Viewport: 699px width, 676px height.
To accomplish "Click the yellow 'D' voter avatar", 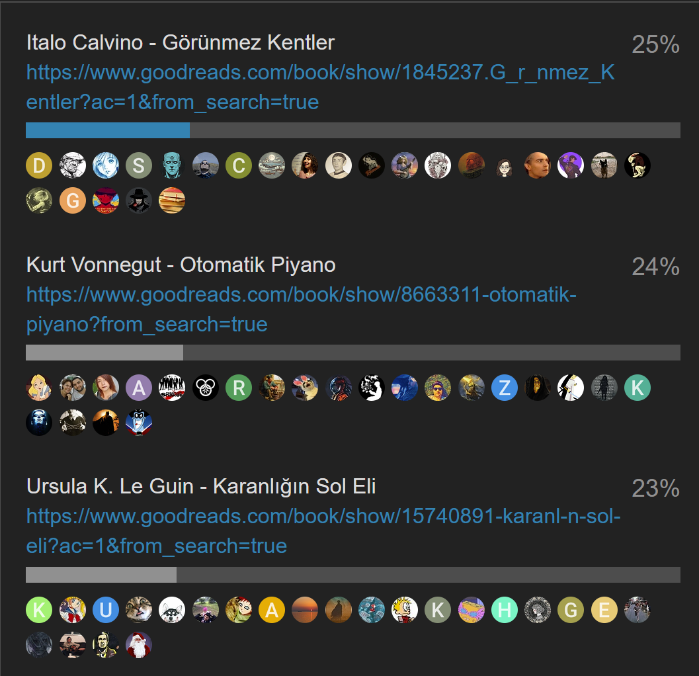I will (39, 165).
